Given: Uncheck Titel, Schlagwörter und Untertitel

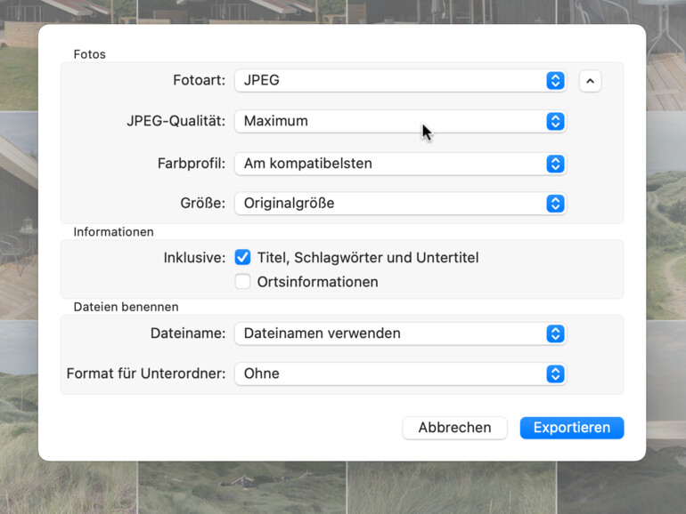Looking at the screenshot, I should point(242,258).
